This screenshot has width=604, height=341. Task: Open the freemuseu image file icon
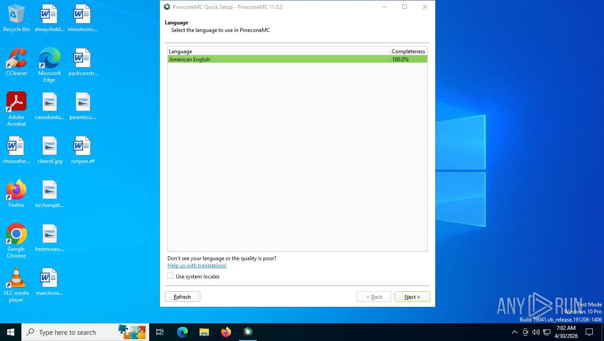point(49,238)
